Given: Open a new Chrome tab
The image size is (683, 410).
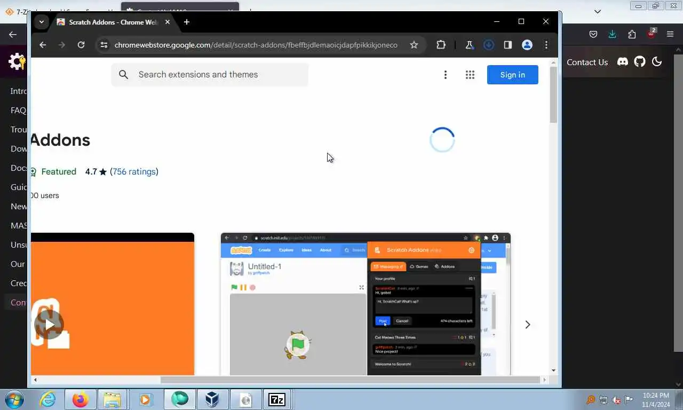Looking at the screenshot, I should [x=186, y=22].
